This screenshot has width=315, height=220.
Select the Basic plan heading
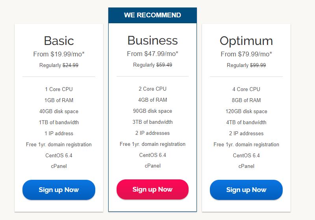[59, 41]
